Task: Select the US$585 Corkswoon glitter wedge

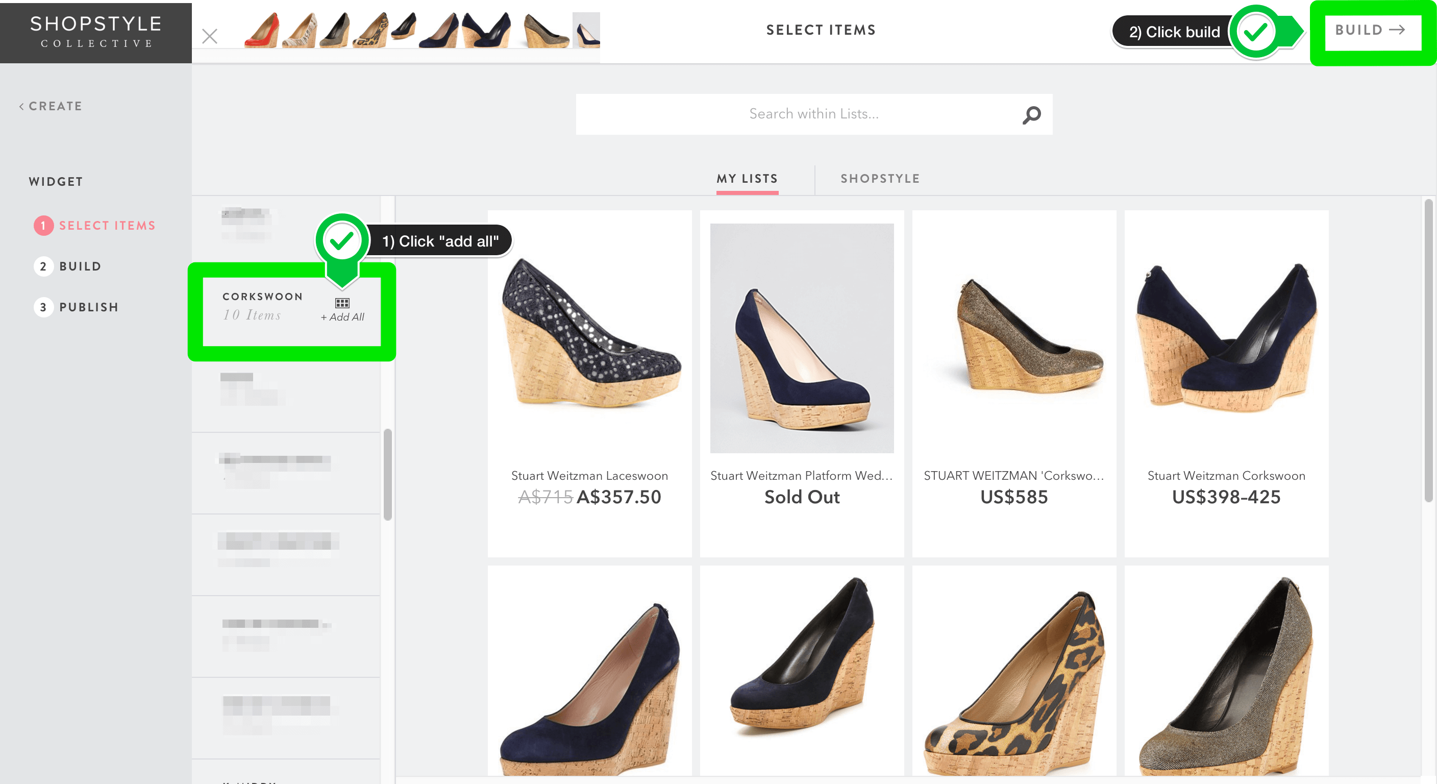Action: pos(1013,383)
